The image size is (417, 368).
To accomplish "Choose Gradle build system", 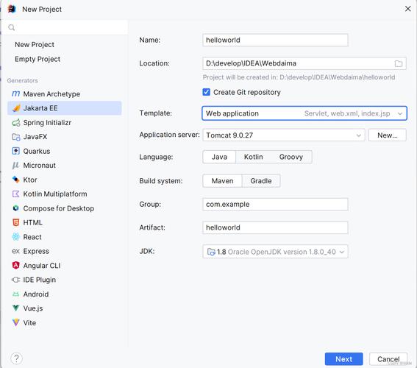I will click(x=261, y=181).
